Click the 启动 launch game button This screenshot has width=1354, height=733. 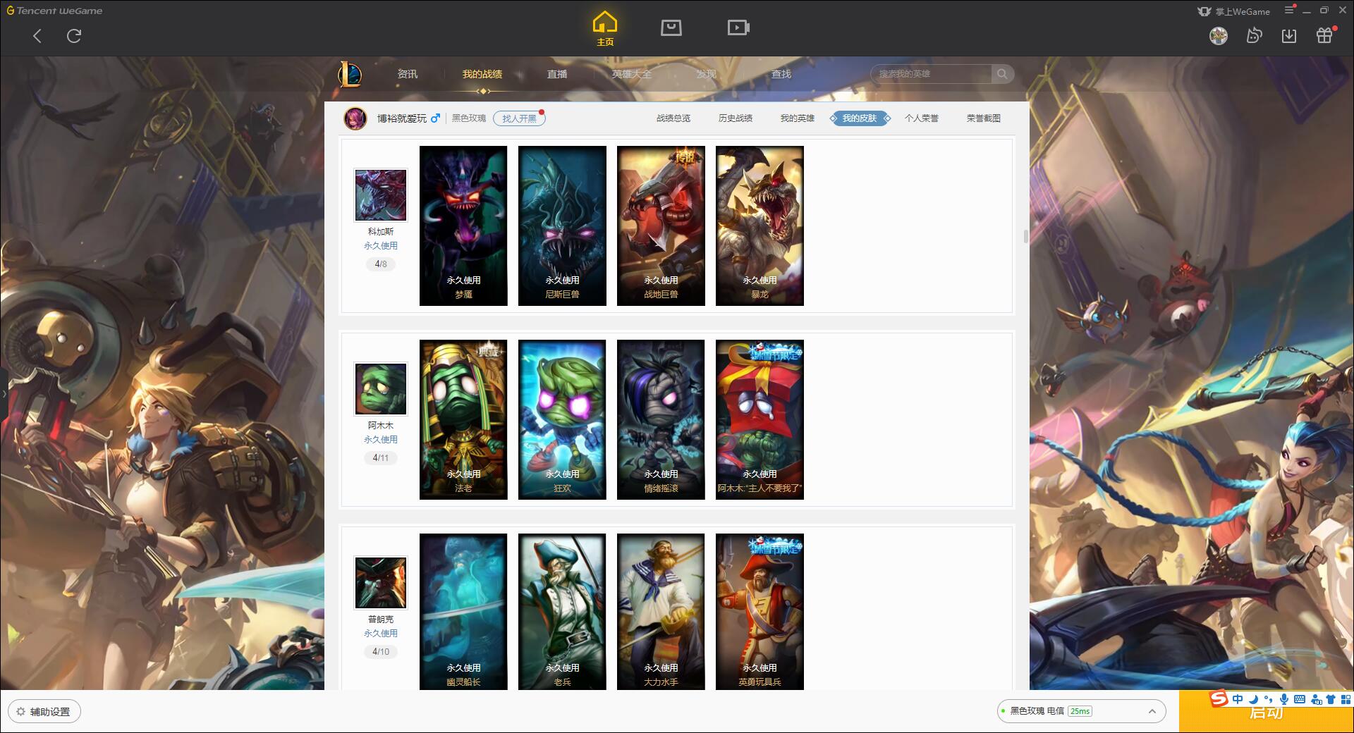[1267, 713]
